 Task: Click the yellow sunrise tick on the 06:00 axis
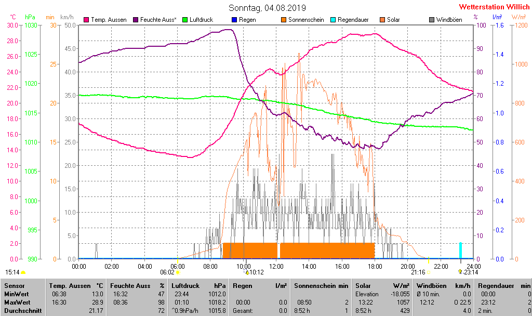pyautogui.click(x=178, y=260)
